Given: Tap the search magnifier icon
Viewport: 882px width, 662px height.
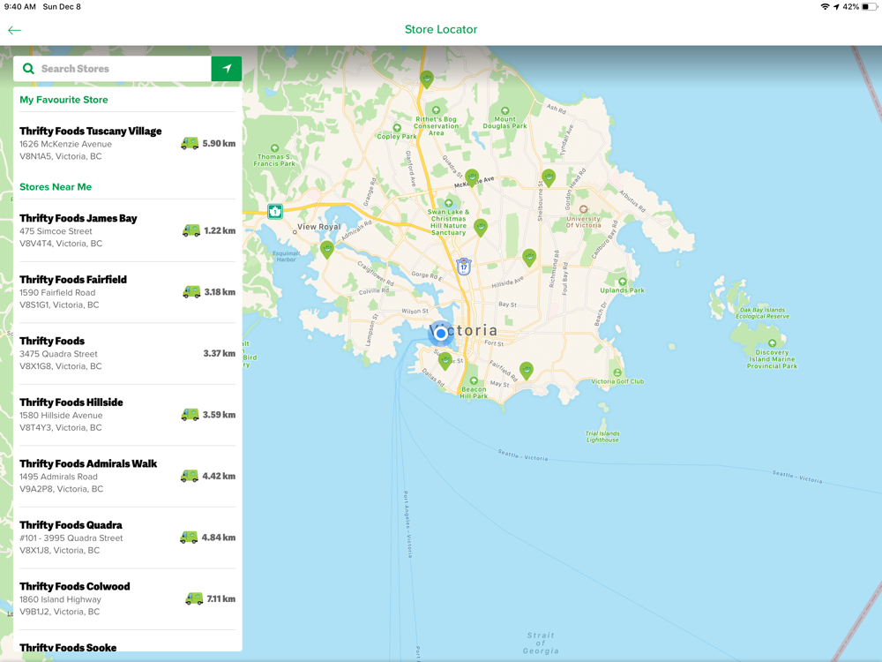Looking at the screenshot, I should pos(28,69).
